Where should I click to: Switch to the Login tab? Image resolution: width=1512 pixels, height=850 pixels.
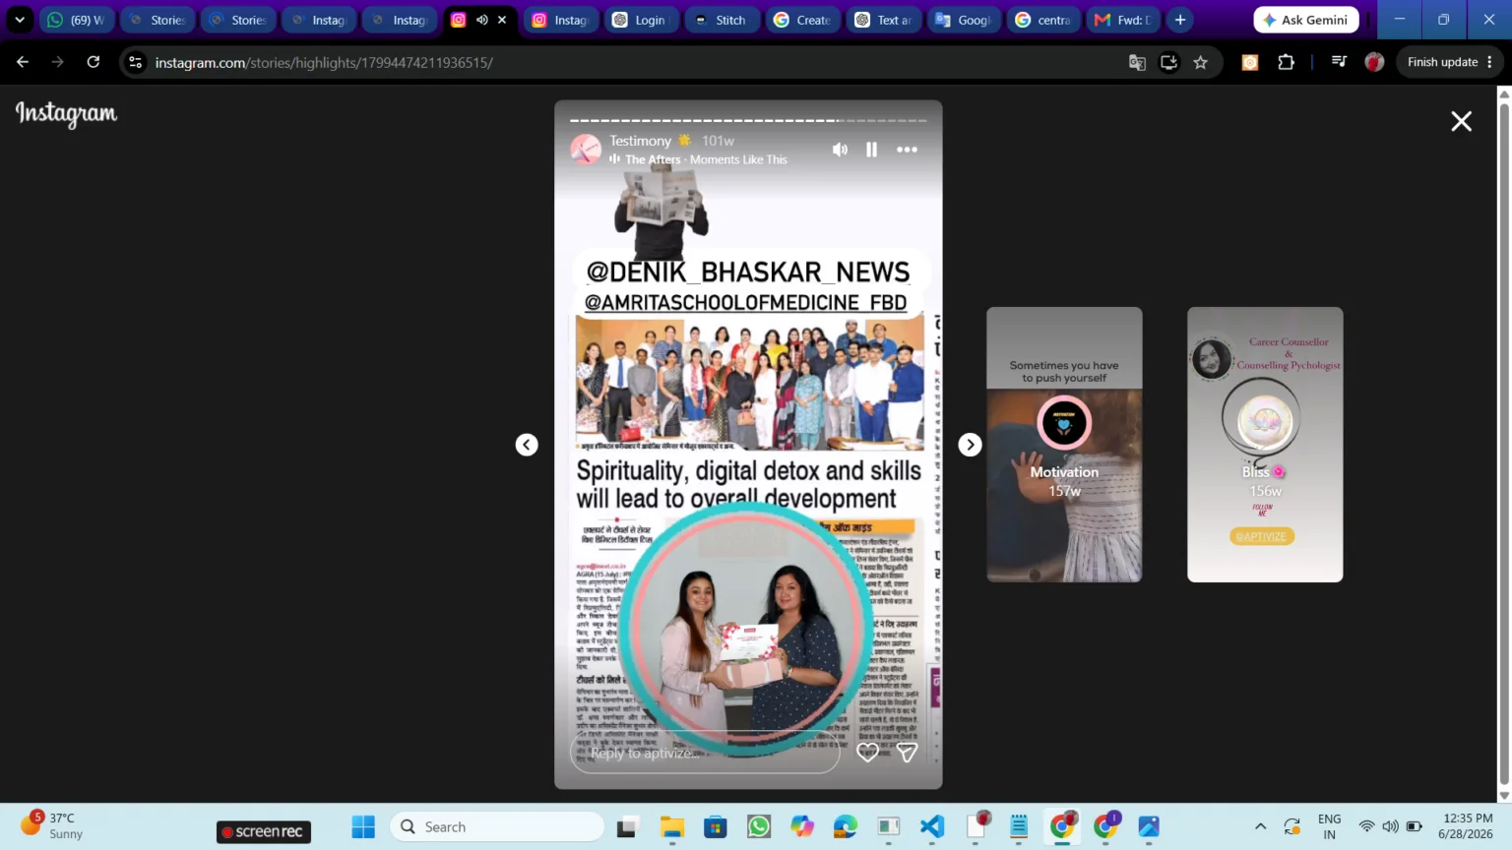pyautogui.click(x=640, y=20)
